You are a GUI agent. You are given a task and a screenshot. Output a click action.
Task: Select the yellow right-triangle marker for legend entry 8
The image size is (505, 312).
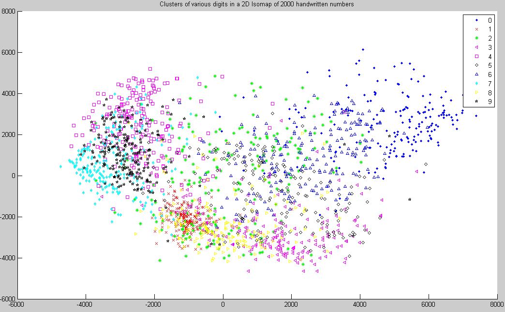pyautogui.click(x=477, y=92)
